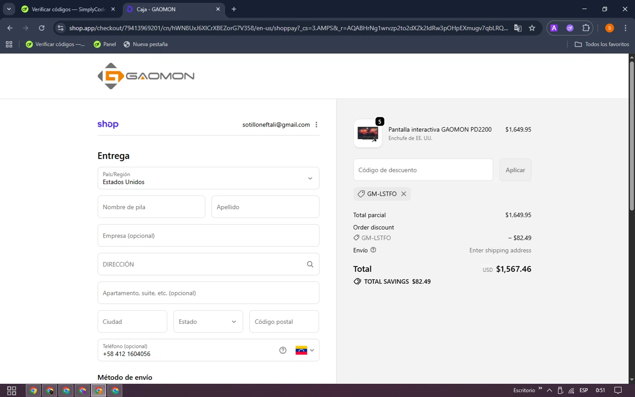Click the round purple extension icon

(570, 28)
